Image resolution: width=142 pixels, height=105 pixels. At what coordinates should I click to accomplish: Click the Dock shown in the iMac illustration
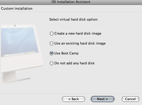pos(19,54)
